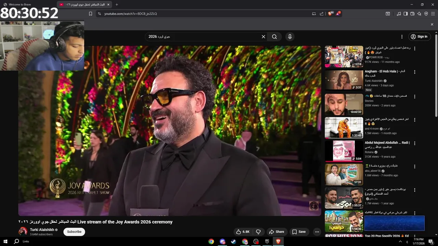Open Brave Shields icon in address bar
The image size is (438, 246).
(x=330, y=14)
